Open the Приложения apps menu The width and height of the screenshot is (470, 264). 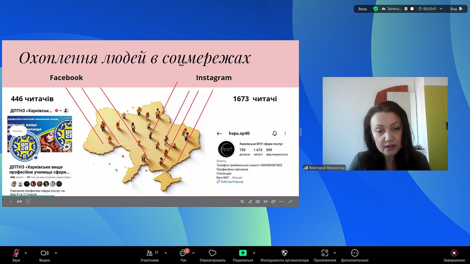[325, 255]
